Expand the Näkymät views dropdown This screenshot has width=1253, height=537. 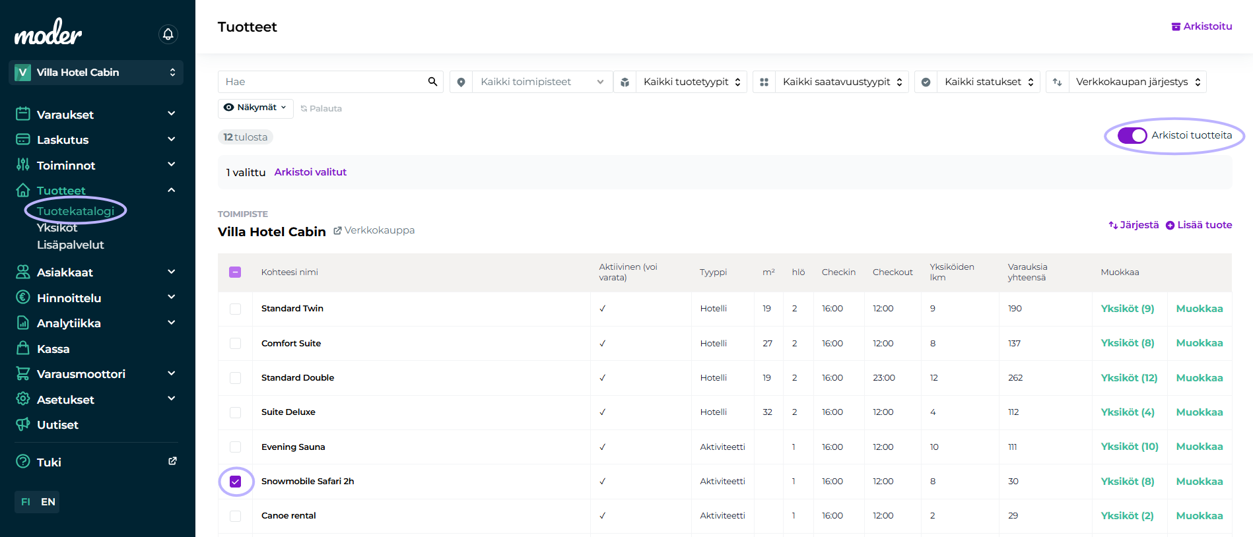tap(256, 108)
